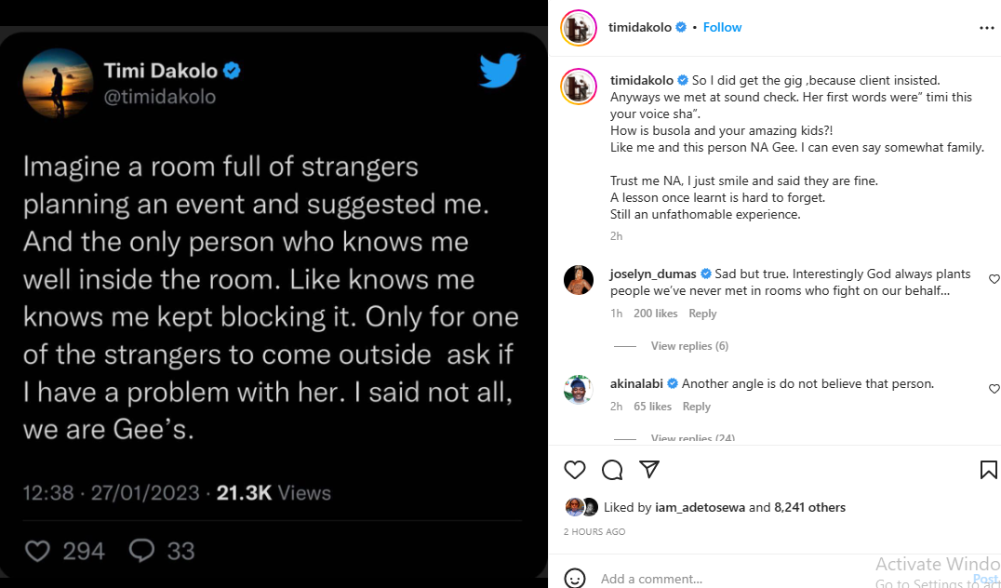Image resolution: width=1001 pixels, height=588 pixels.
Task: Open akinalabi's profile avatar
Action: pos(579,389)
